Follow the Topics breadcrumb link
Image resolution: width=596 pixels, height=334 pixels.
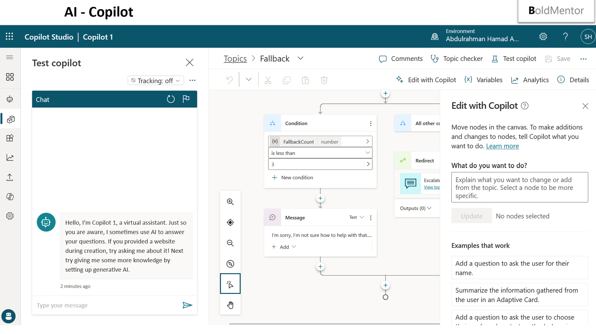pos(235,59)
